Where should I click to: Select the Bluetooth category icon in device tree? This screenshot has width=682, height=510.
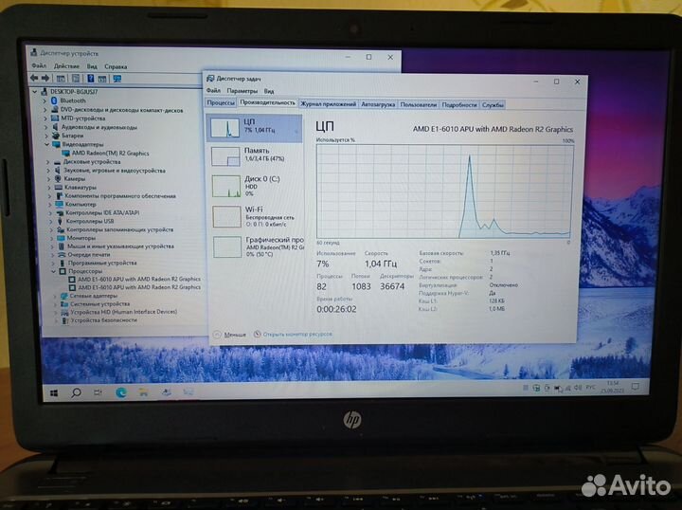(x=54, y=100)
